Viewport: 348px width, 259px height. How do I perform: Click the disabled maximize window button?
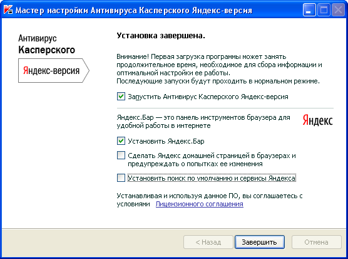(x=324, y=10)
